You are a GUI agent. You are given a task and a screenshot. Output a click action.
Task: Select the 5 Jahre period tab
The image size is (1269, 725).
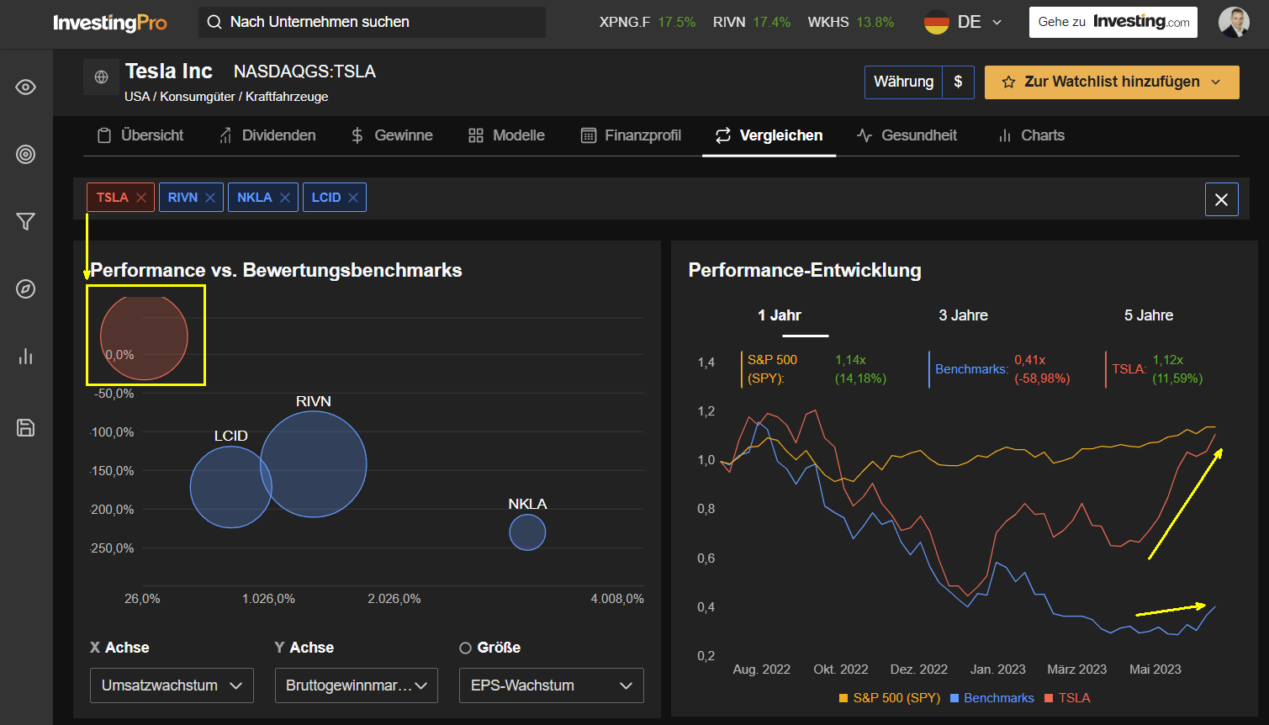(x=1149, y=315)
